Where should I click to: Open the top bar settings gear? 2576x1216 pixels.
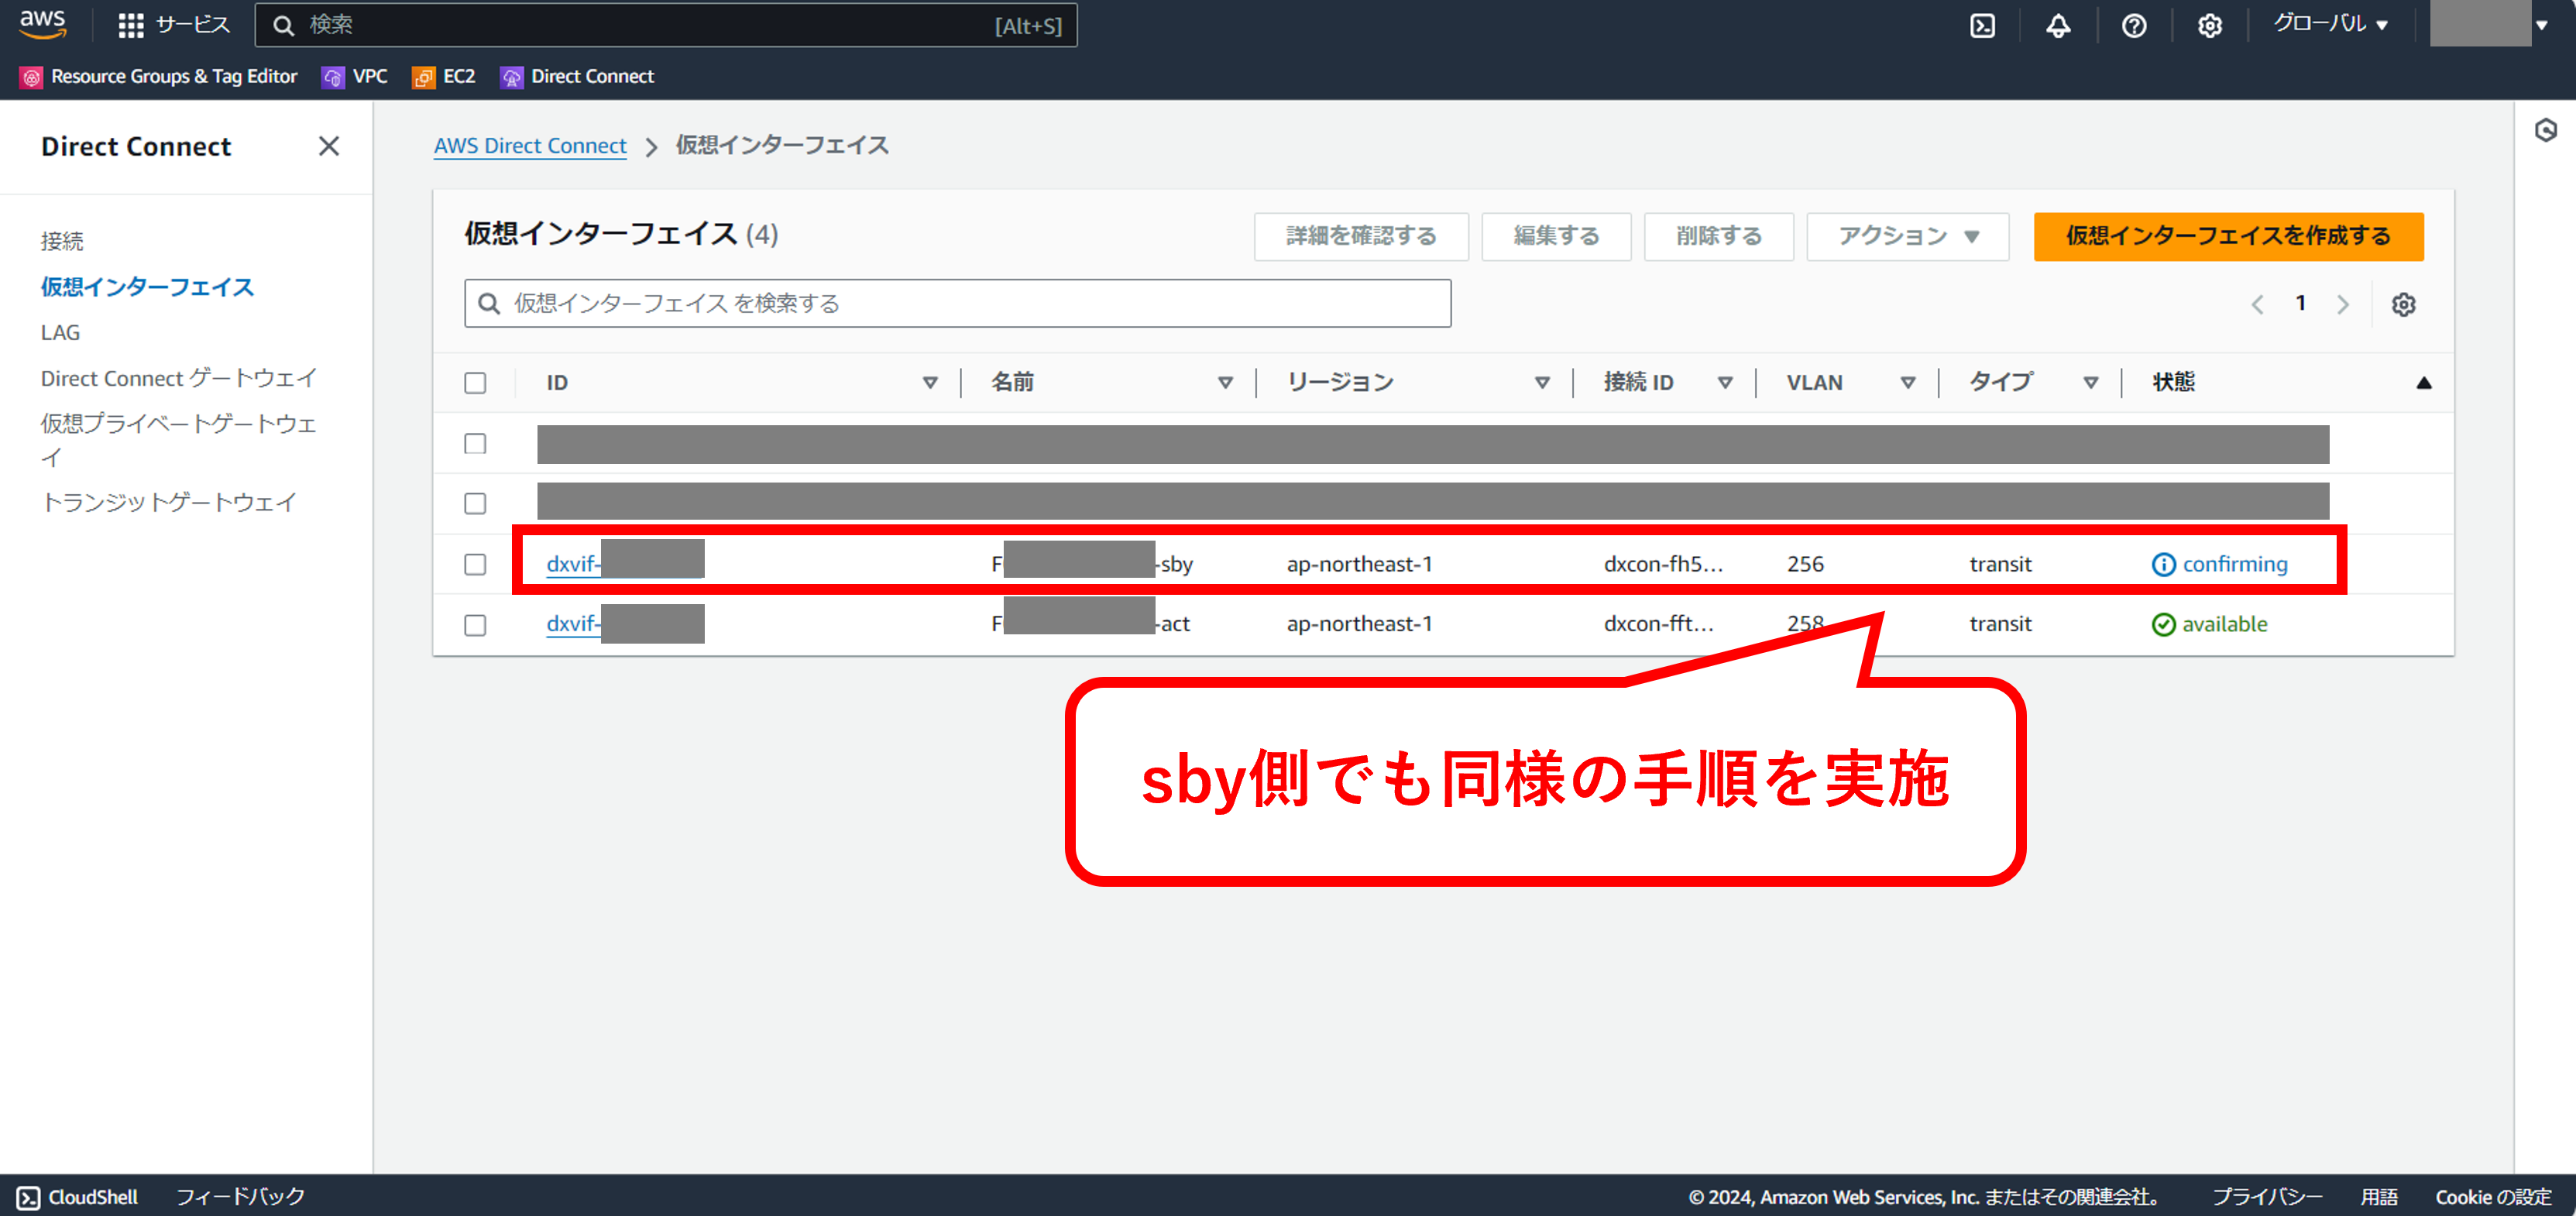[x=2210, y=26]
